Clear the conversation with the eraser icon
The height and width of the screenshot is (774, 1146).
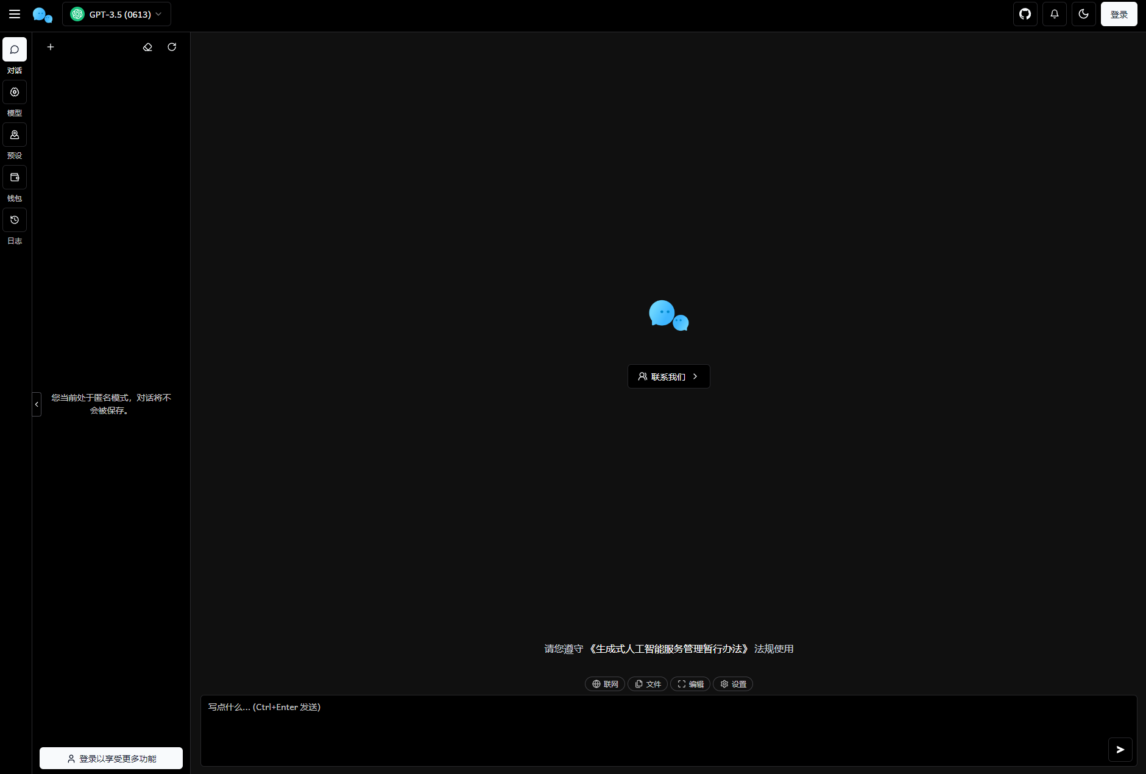pyautogui.click(x=147, y=47)
